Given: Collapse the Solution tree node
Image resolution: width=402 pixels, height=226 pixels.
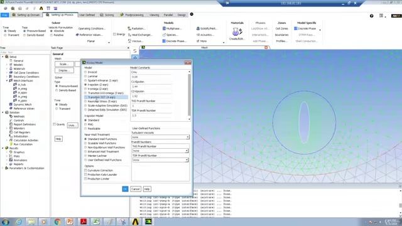Looking at the screenshot, I should pyautogui.click(x=3, y=112).
